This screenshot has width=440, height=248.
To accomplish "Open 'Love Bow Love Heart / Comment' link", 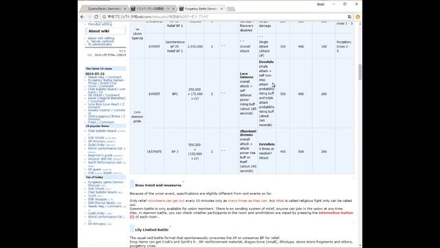I will click(106, 105).
